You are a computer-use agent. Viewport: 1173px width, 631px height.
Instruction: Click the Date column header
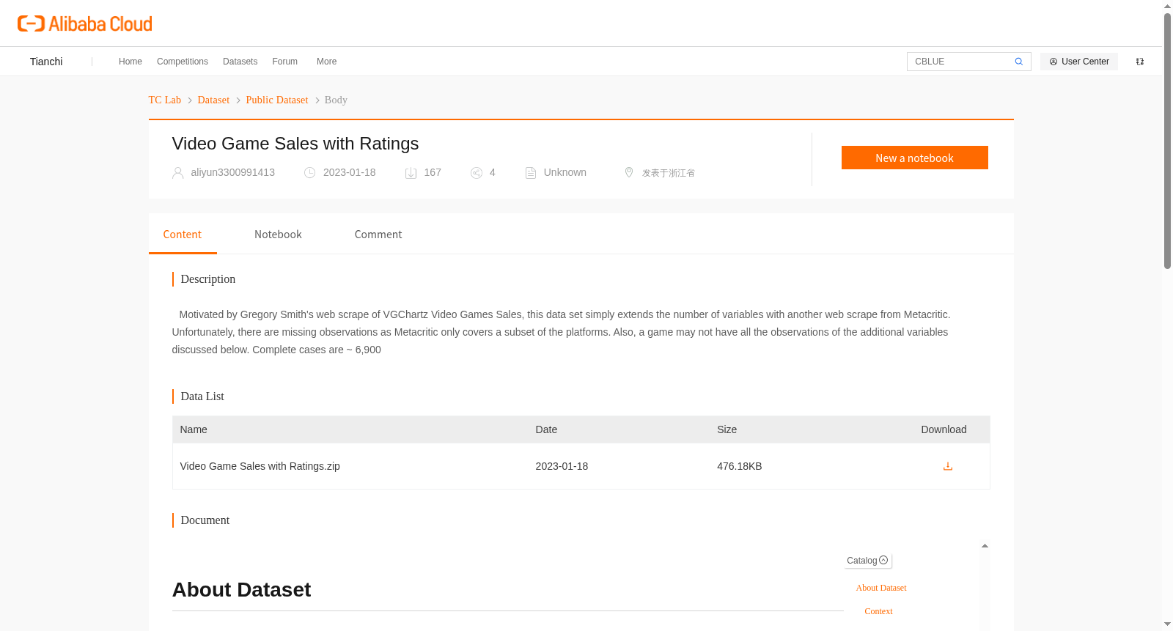[546, 429]
